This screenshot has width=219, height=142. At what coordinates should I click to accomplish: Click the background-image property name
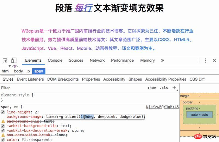click(24, 117)
